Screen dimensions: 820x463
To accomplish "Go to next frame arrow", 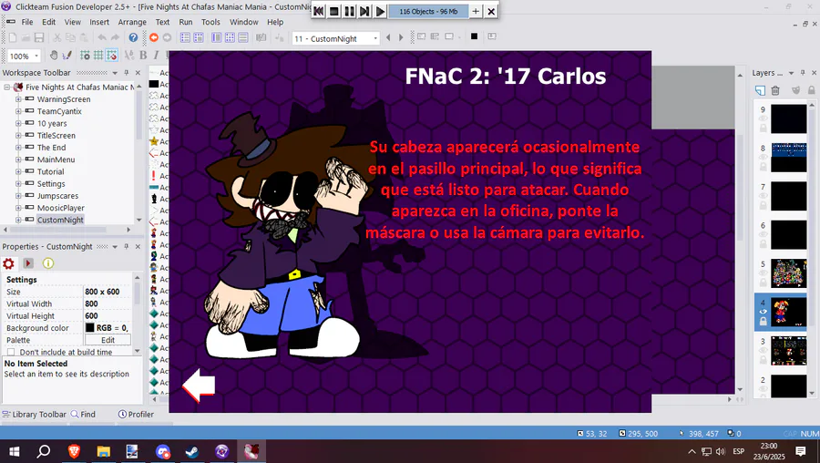I will click(401, 37).
